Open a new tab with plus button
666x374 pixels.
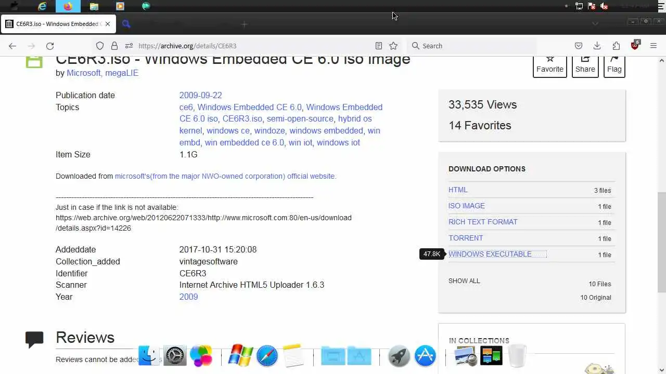(244, 24)
